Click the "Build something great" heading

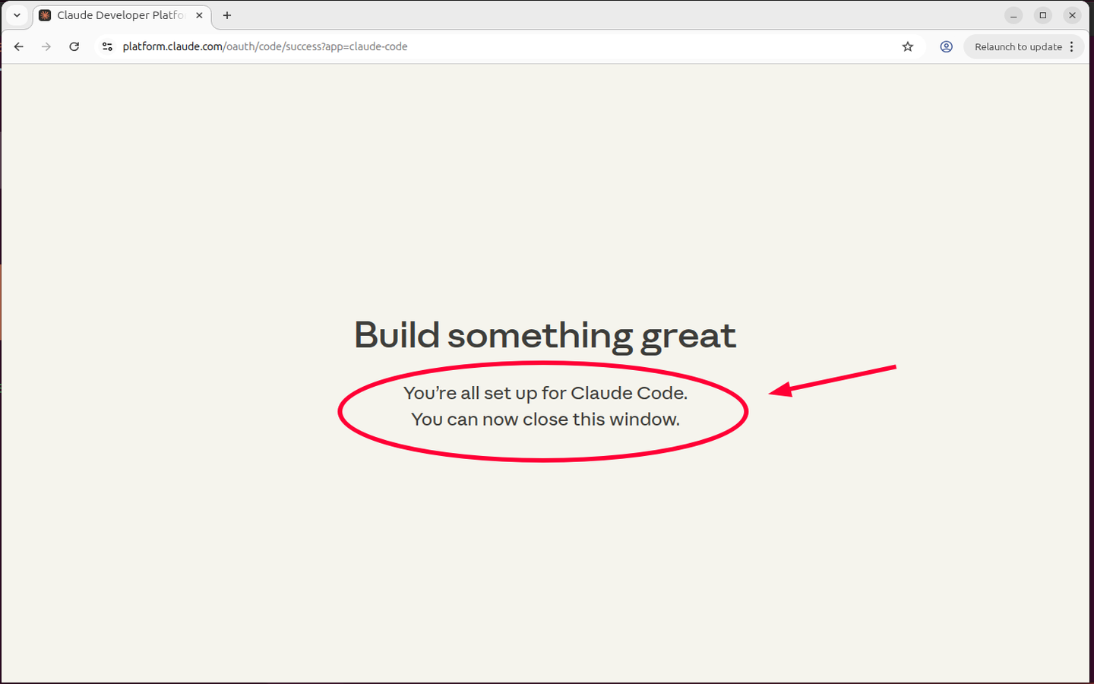(x=545, y=335)
